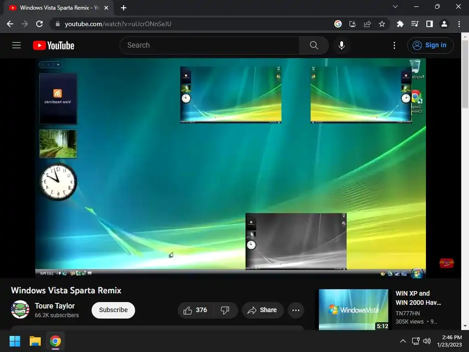Open File Explorer from the taskbar
The image size is (469, 352).
pyautogui.click(x=35, y=341)
